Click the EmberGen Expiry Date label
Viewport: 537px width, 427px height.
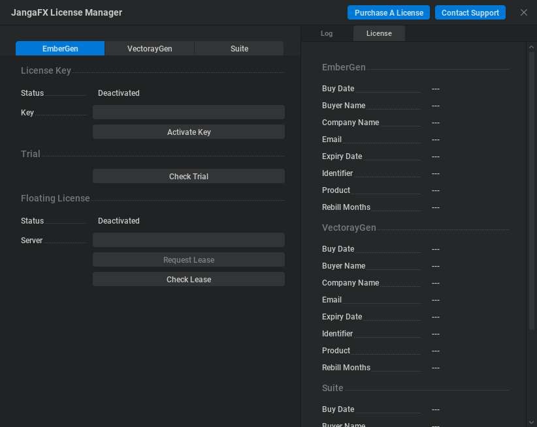(x=342, y=156)
